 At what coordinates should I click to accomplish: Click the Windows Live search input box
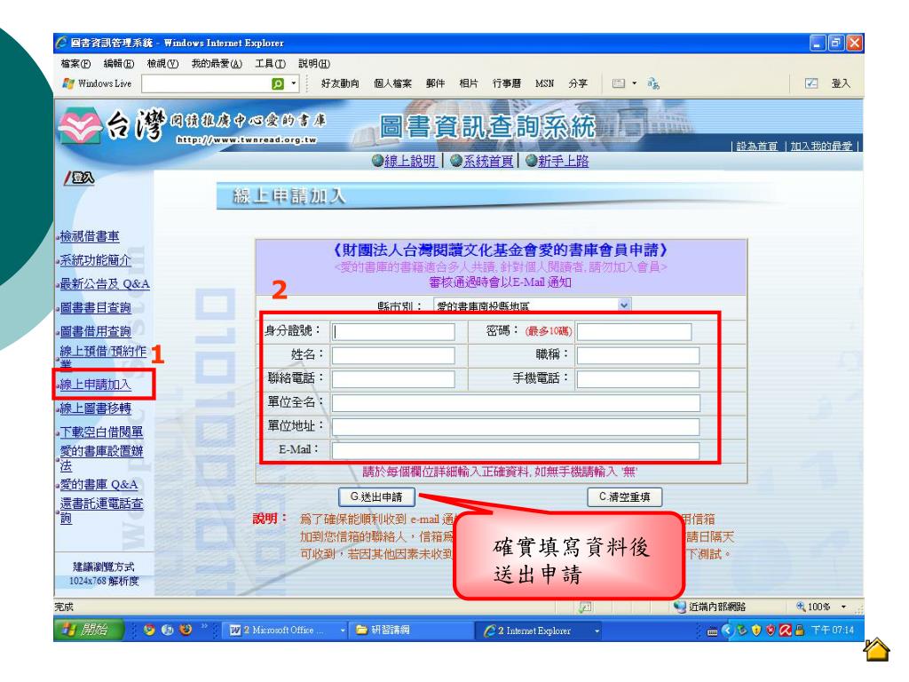(206, 84)
